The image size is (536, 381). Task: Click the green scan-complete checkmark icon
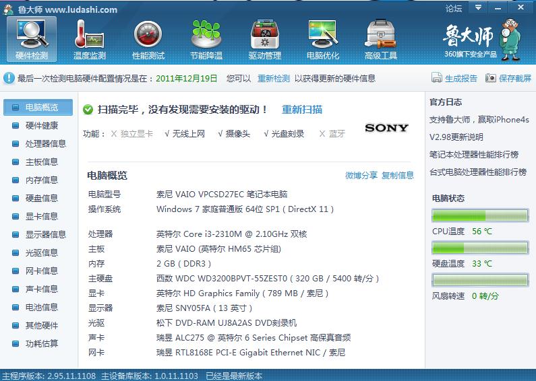tap(88, 110)
